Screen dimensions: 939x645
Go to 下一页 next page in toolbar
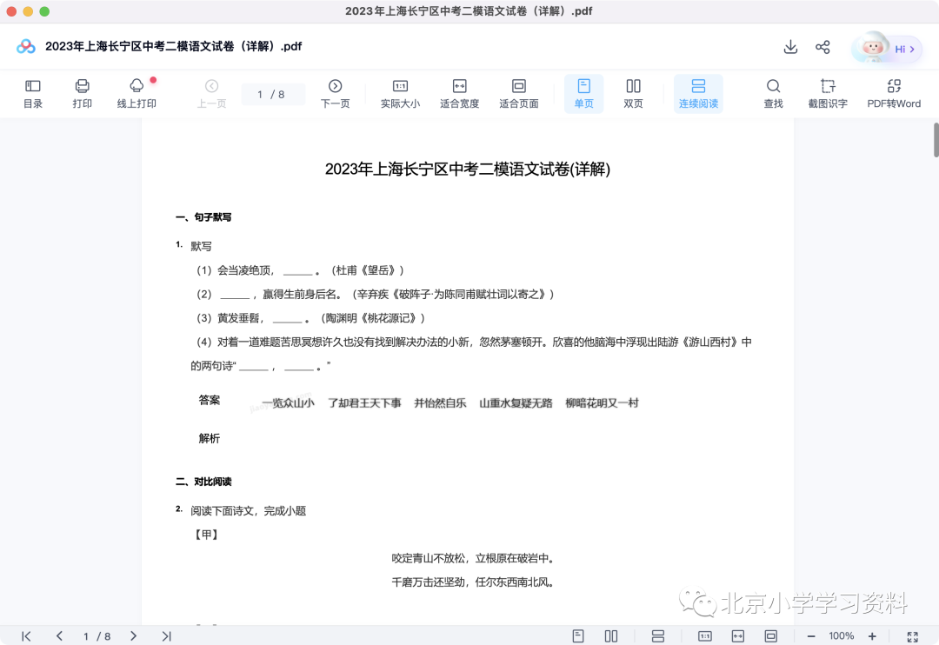click(336, 94)
